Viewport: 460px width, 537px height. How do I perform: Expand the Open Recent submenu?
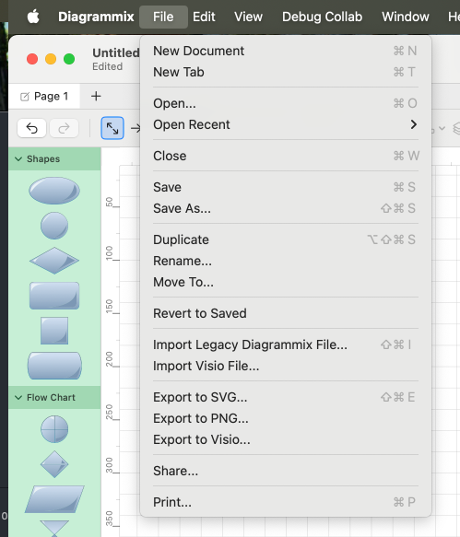(x=286, y=124)
